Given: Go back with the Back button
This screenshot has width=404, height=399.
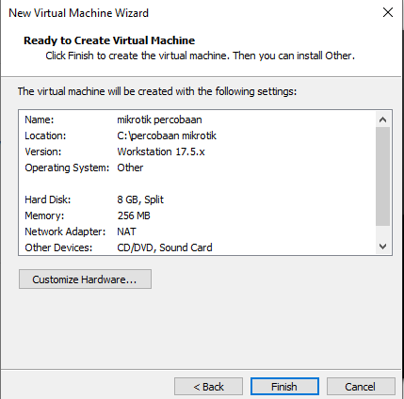Looking at the screenshot, I should coord(208,387).
